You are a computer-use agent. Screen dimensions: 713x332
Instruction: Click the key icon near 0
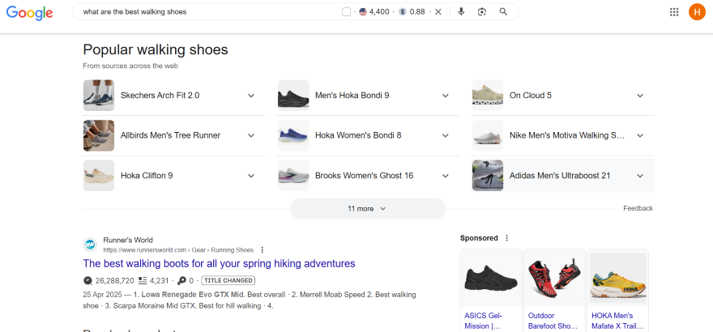pyautogui.click(x=181, y=280)
